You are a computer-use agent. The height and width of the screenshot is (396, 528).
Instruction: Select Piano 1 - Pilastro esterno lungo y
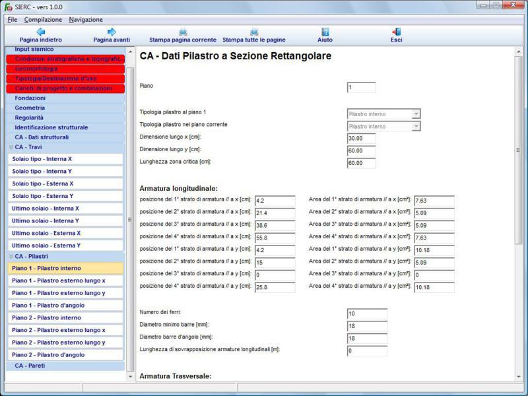coord(65,293)
